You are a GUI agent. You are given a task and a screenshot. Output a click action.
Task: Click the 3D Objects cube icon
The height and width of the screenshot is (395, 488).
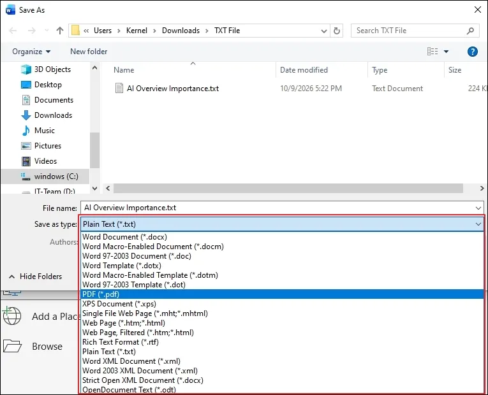point(26,69)
